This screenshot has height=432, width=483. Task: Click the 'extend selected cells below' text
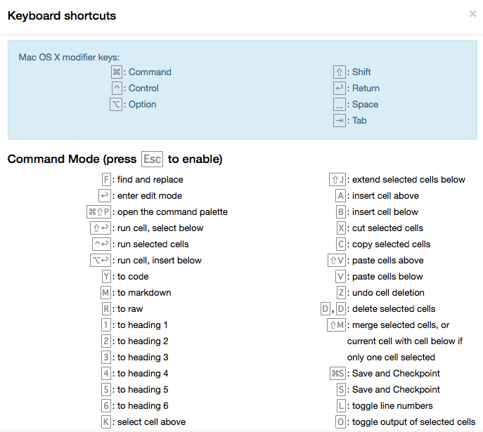[x=408, y=179]
